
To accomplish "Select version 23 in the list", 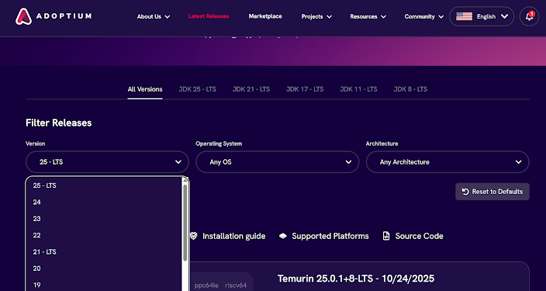I will pyautogui.click(x=104, y=219).
